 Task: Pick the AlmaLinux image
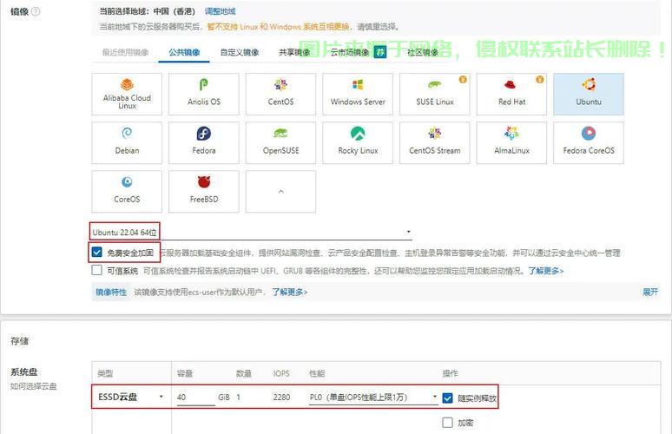click(x=511, y=142)
